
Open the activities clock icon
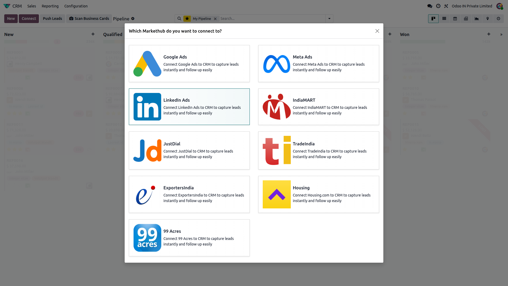coord(438,6)
